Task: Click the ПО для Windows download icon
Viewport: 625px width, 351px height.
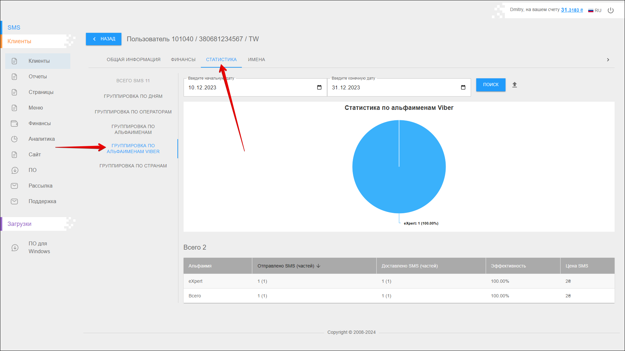Action: (15, 248)
